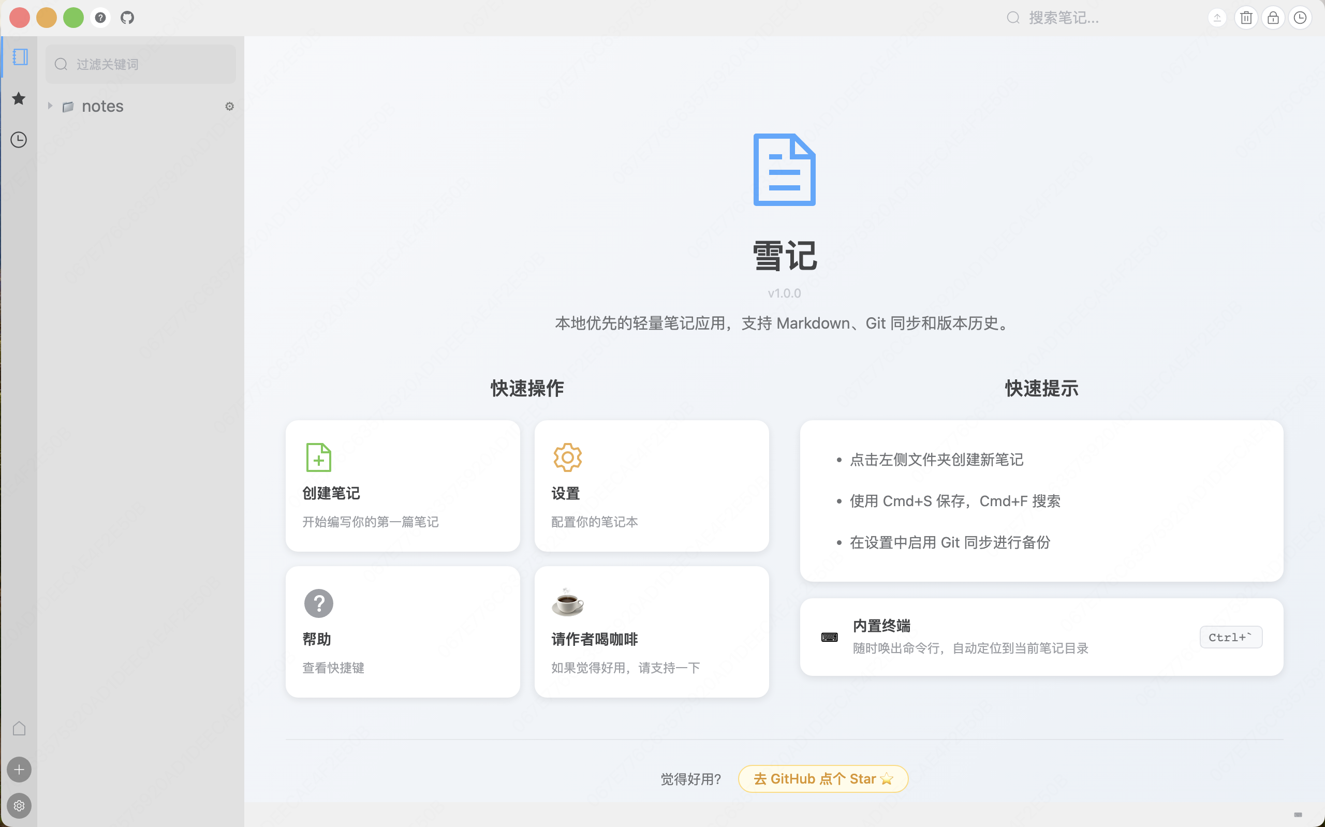The width and height of the screenshot is (1325, 827).
Task: Click the gray question mark icon
Action: [x=319, y=603]
